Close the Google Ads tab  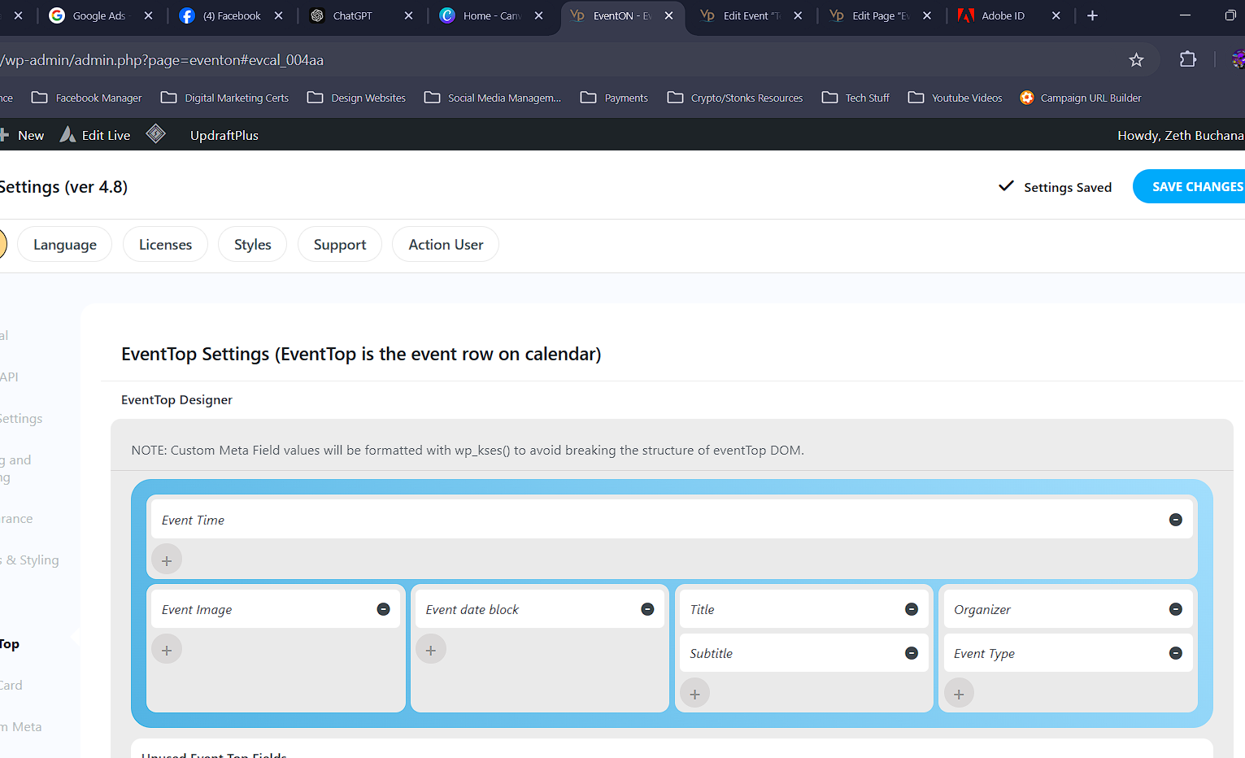[148, 15]
